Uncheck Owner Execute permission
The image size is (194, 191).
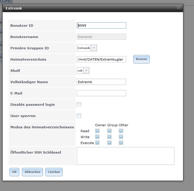97,143
